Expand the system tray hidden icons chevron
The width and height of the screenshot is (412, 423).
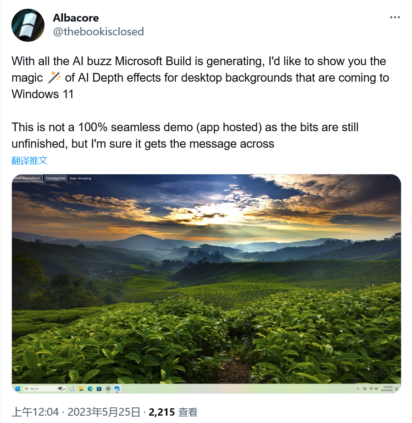[358, 389]
